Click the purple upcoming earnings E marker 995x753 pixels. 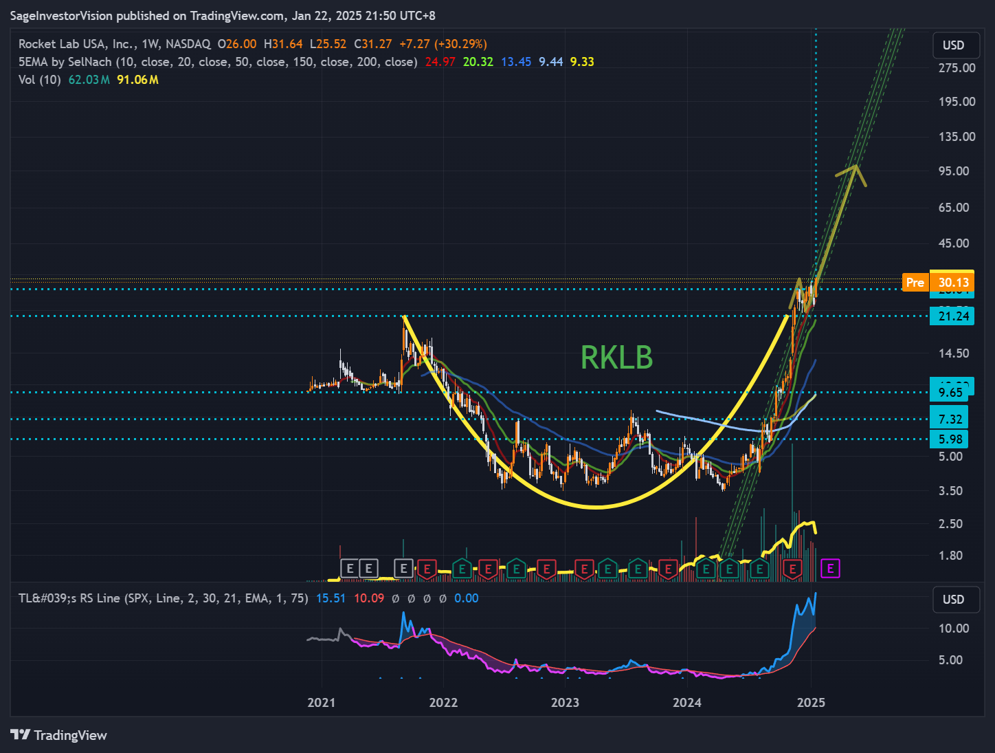click(x=830, y=569)
